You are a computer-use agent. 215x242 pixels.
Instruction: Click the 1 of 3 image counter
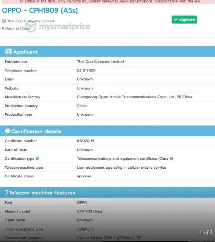[x=206, y=233]
